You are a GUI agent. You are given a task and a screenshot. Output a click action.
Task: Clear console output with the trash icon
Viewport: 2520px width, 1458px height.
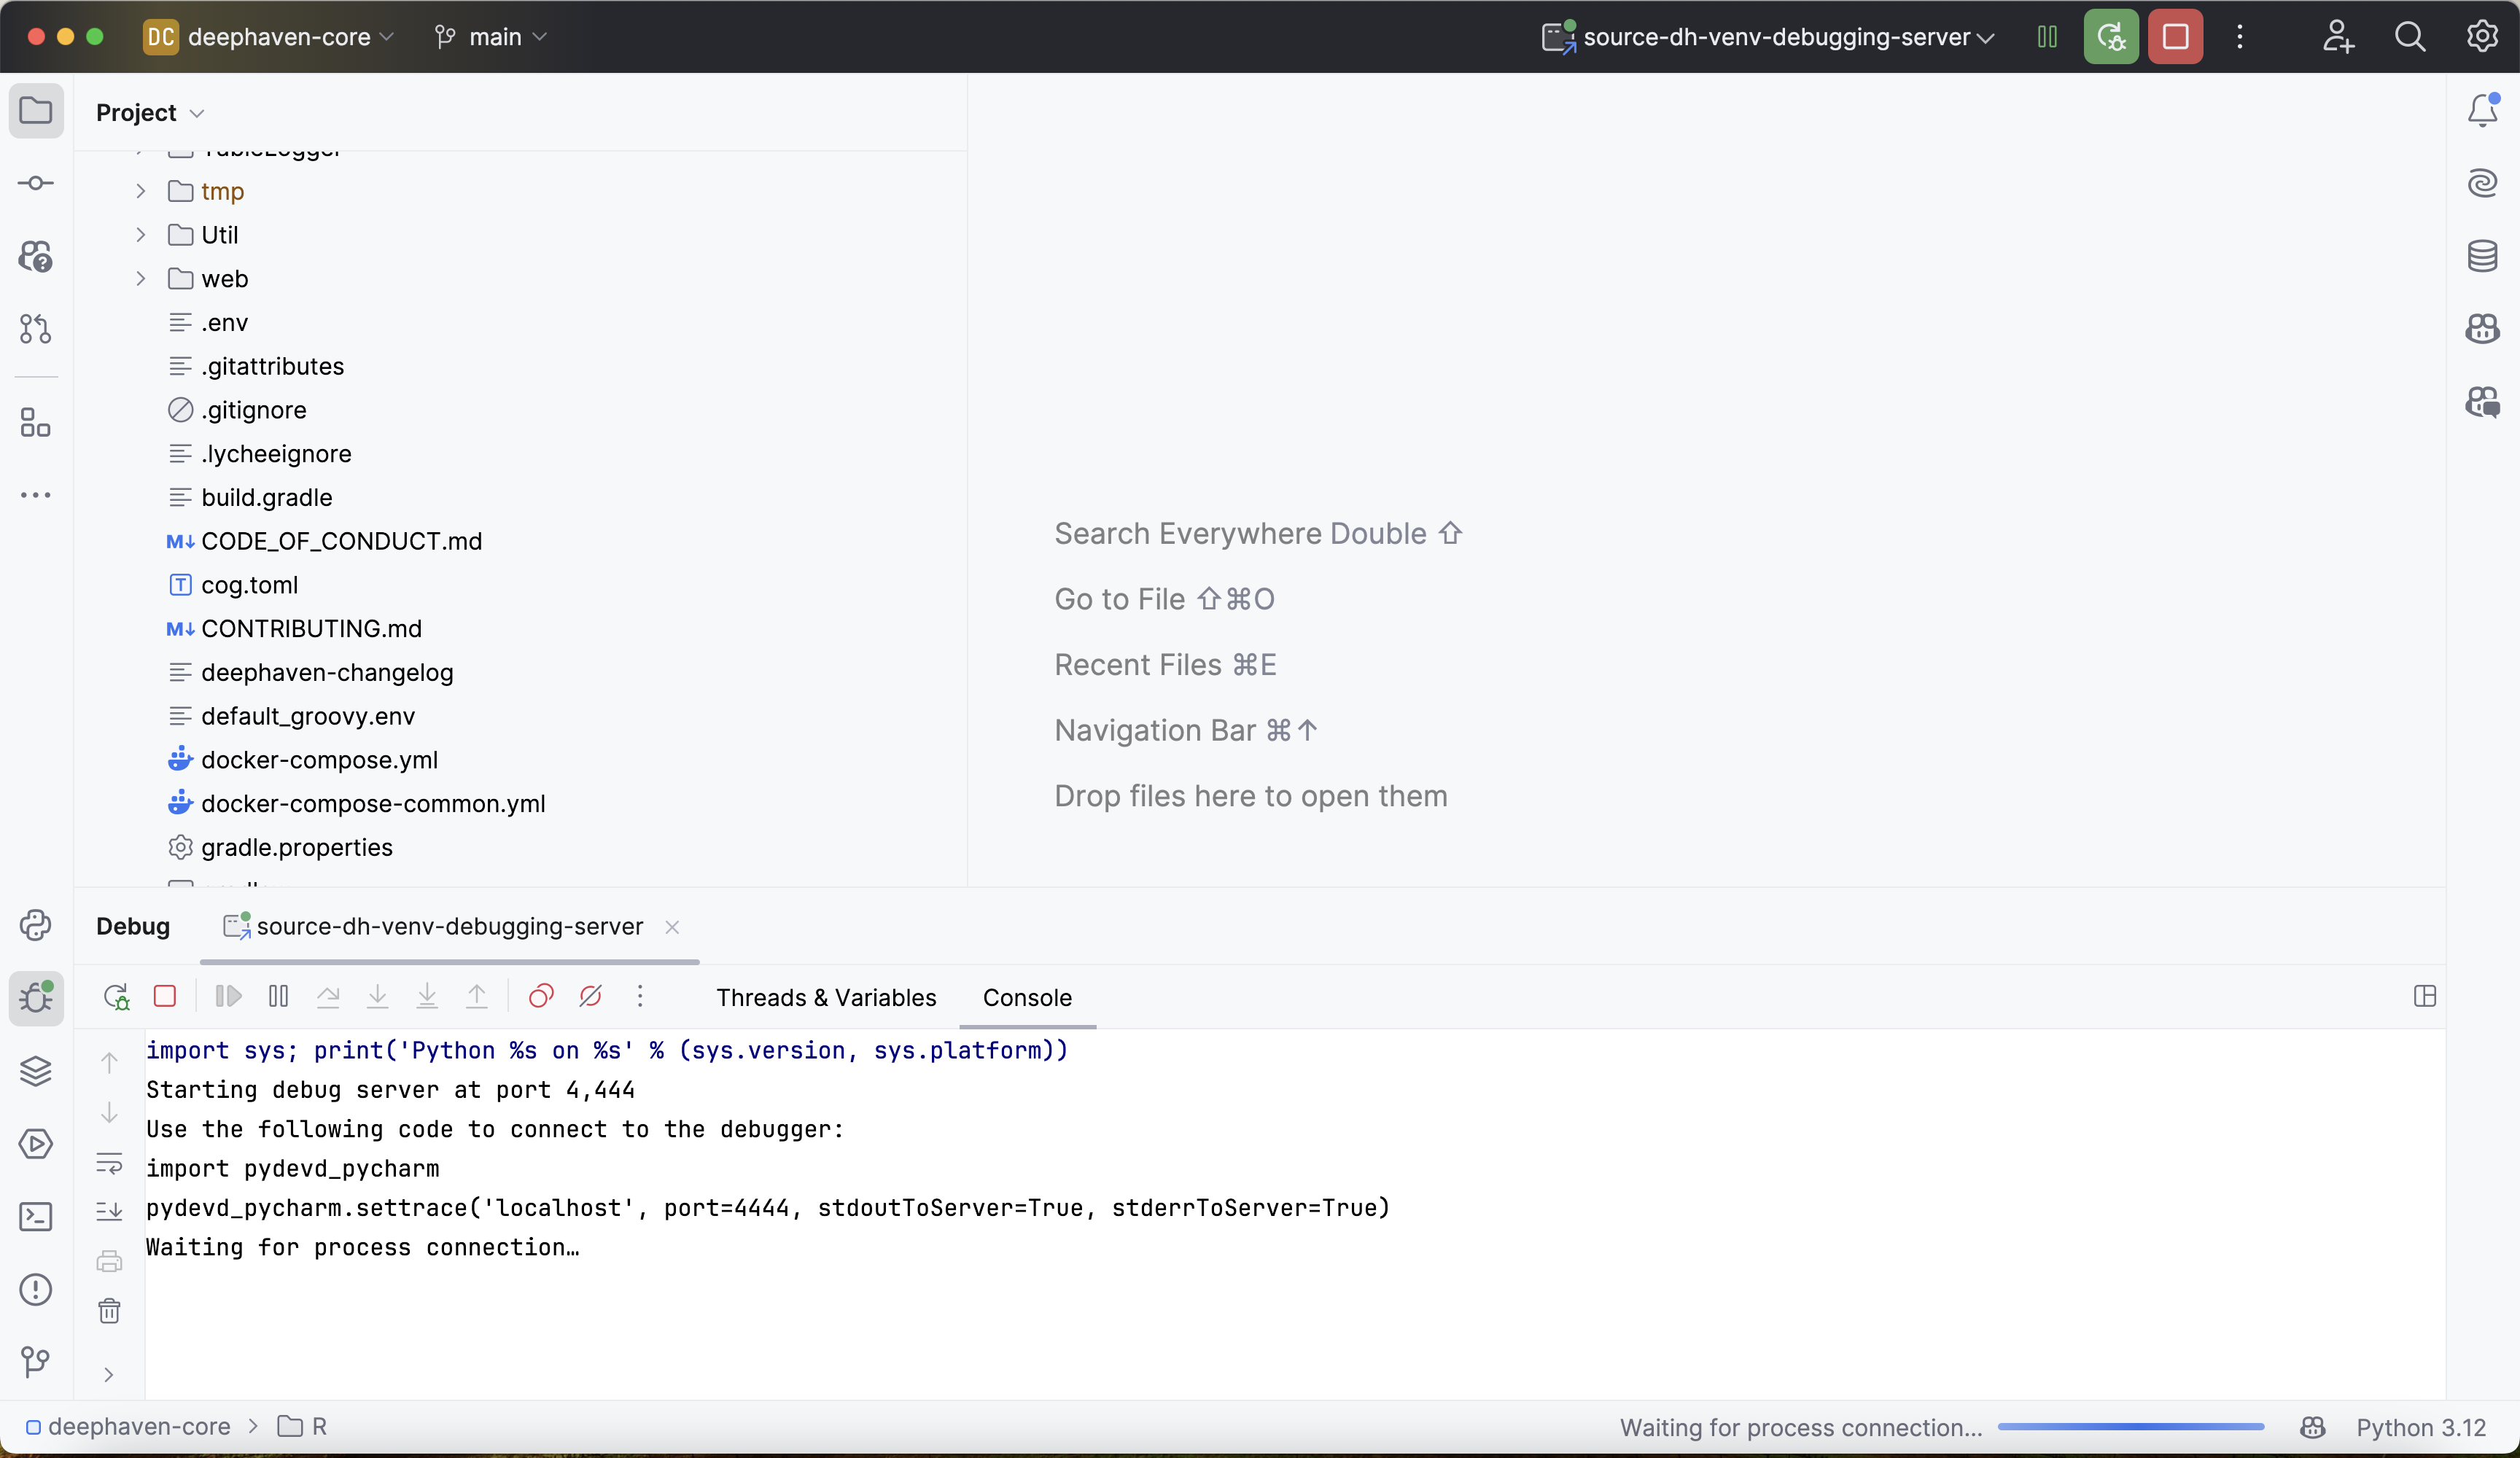[x=109, y=1311]
